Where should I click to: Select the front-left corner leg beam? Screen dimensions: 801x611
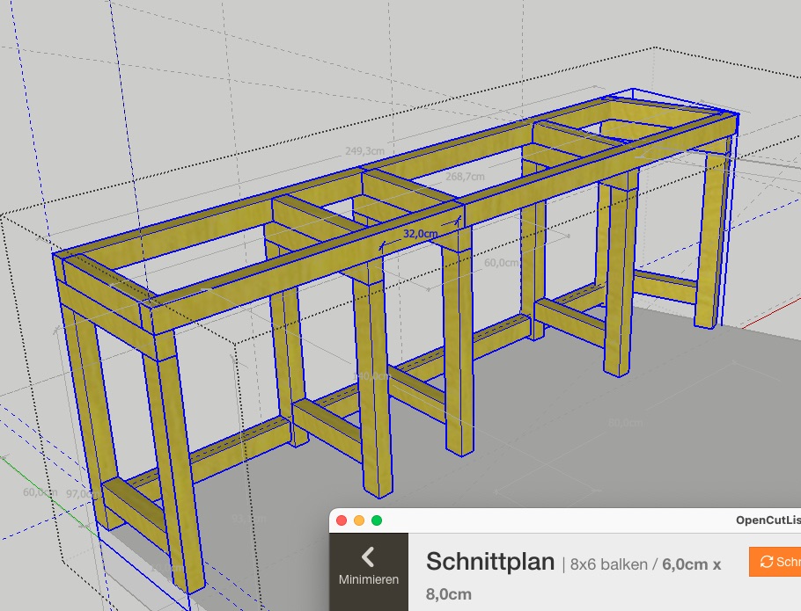[x=180, y=457]
